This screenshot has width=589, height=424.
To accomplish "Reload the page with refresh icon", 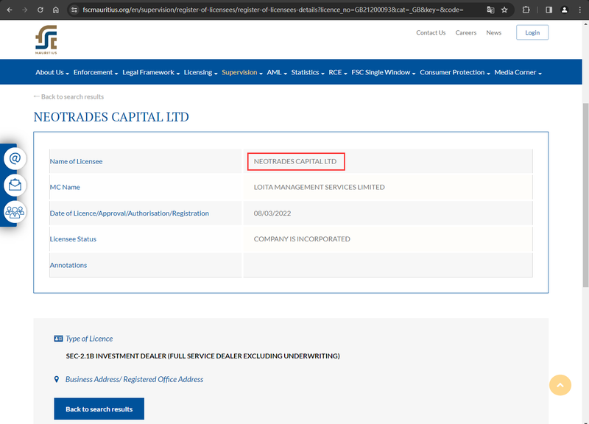I will click(40, 10).
